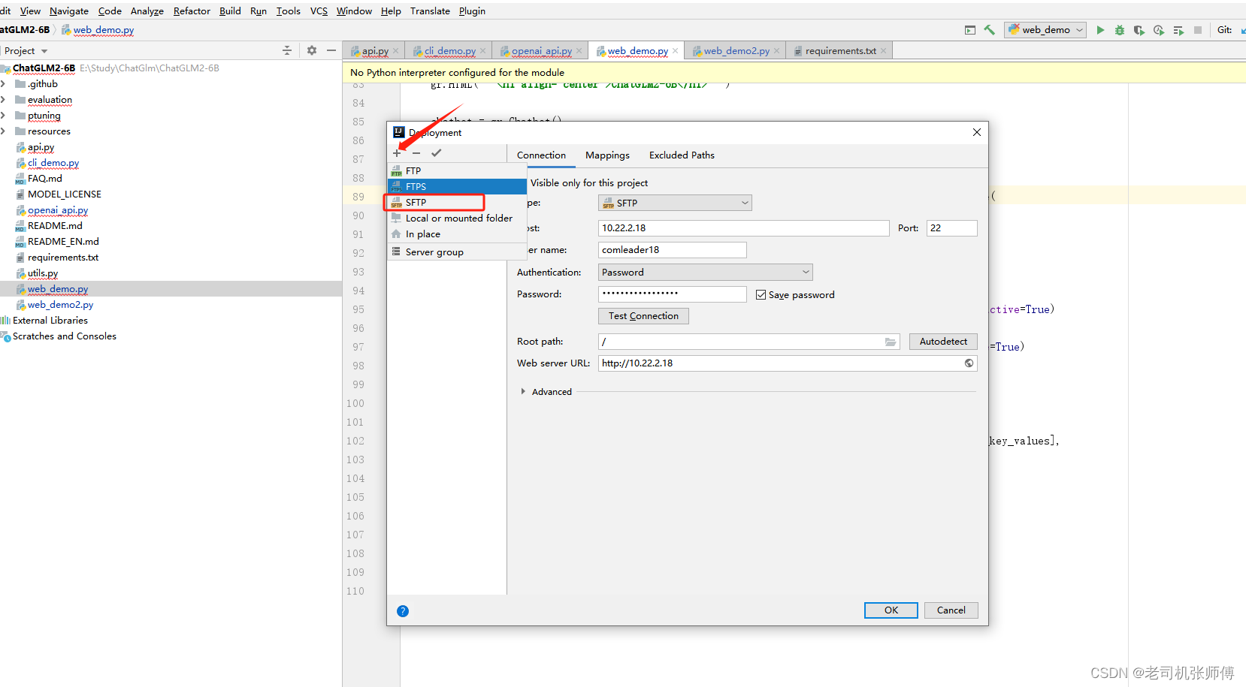Click the Password field
This screenshot has height=687, width=1246.
673,294
